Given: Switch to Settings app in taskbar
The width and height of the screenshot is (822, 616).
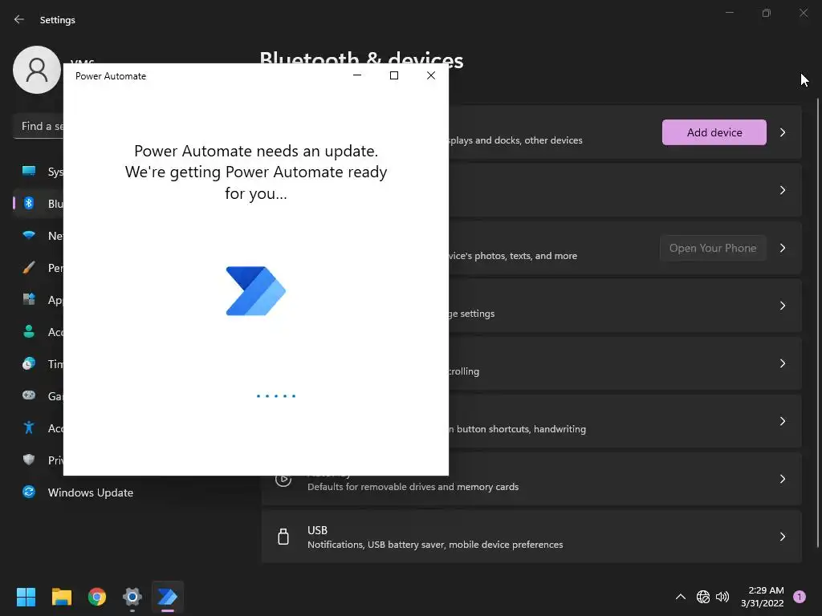Looking at the screenshot, I should point(132,597).
